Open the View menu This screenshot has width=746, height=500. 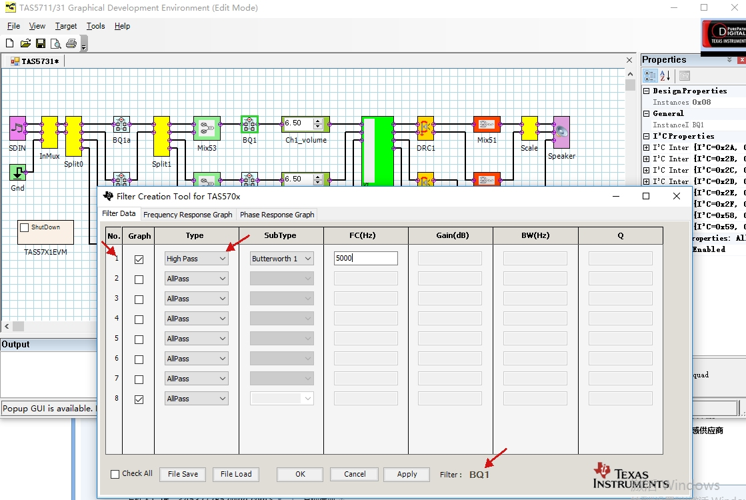(37, 26)
